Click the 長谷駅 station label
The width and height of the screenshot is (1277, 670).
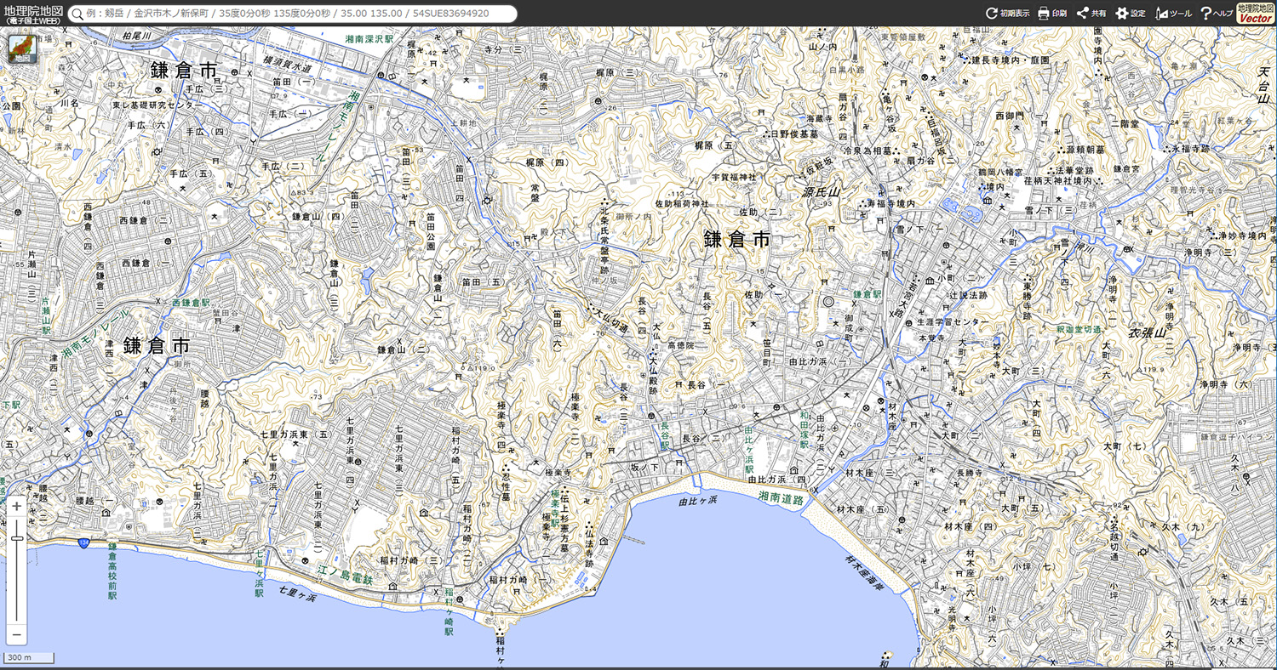point(665,434)
